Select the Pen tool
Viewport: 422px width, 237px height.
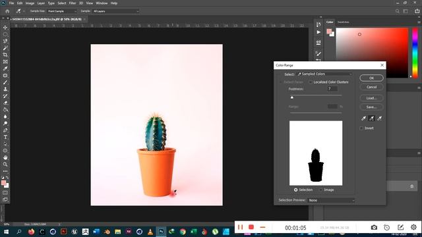pyautogui.click(x=5, y=130)
